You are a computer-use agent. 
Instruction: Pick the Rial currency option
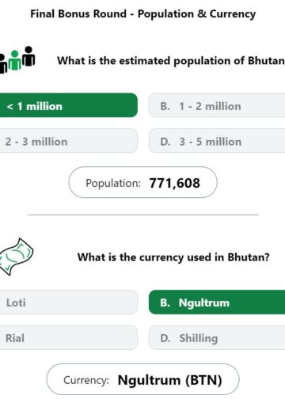pyautogui.click(x=69, y=337)
